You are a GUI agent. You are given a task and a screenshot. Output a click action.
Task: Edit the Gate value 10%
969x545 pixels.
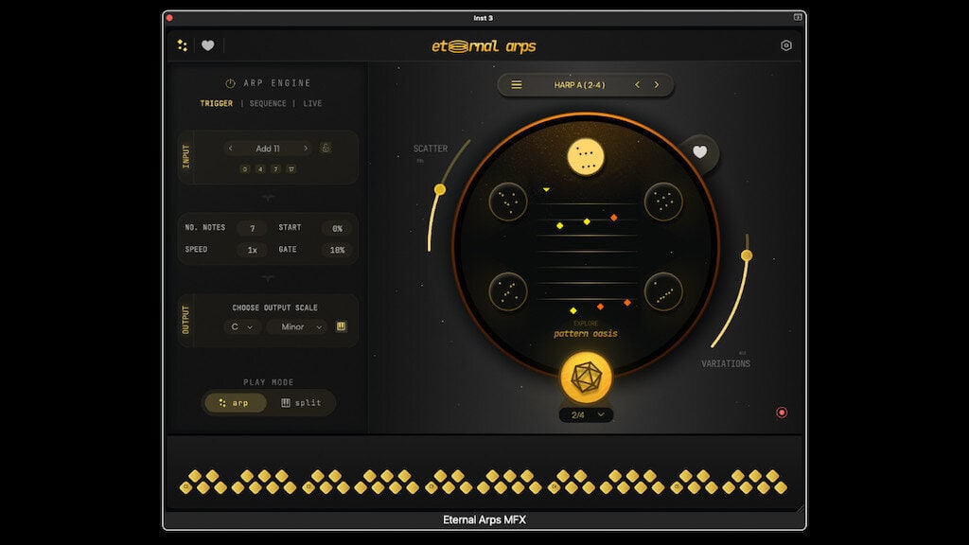click(x=337, y=250)
